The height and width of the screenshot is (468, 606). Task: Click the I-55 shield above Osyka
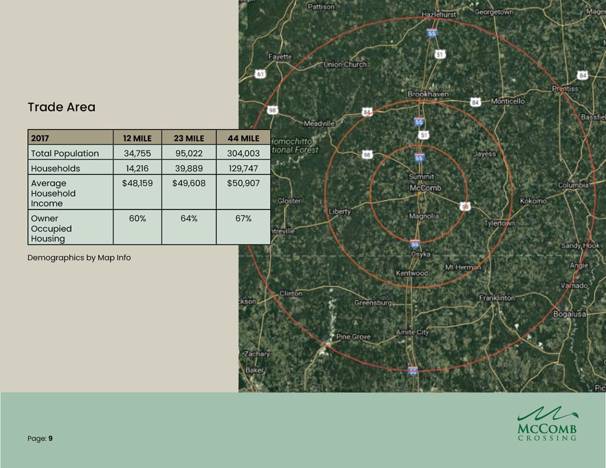415,244
